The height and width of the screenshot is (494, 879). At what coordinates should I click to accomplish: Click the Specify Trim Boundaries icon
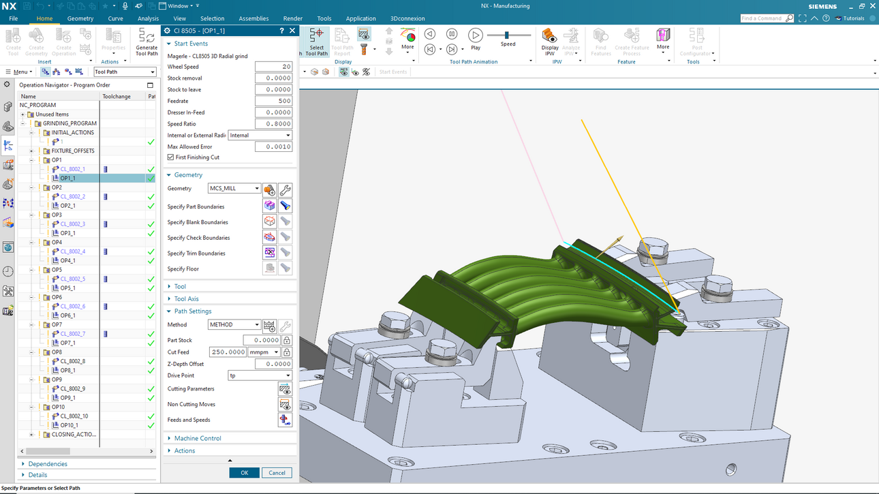[270, 253]
